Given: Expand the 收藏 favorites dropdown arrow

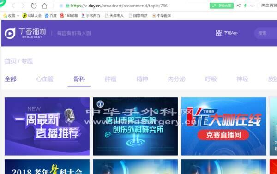Looking at the screenshot, I should point(18,16).
